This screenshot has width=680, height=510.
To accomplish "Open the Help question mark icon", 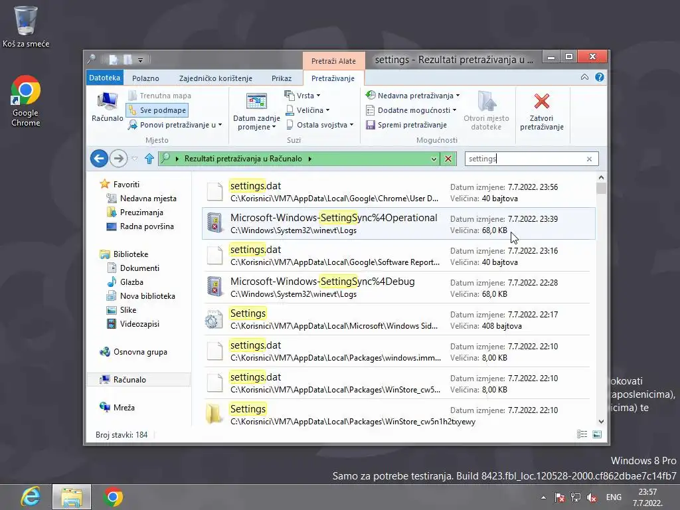I will point(600,77).
